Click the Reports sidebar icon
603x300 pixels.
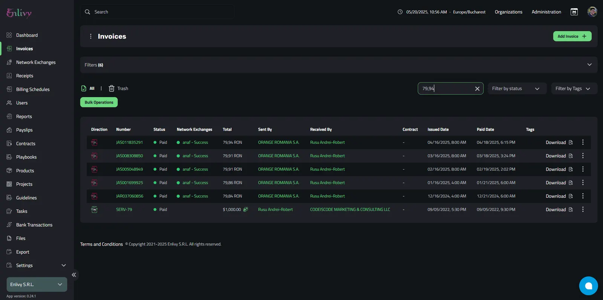pyautogui.click(x=9, y=116)
